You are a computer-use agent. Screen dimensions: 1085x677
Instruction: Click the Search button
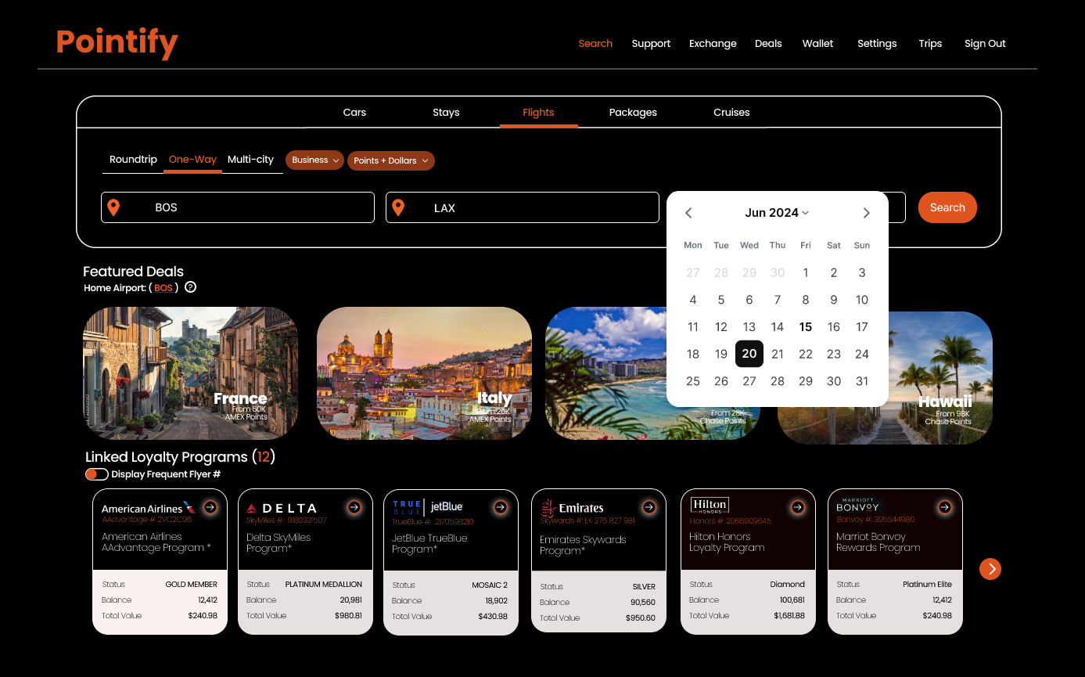coord(947,207)
